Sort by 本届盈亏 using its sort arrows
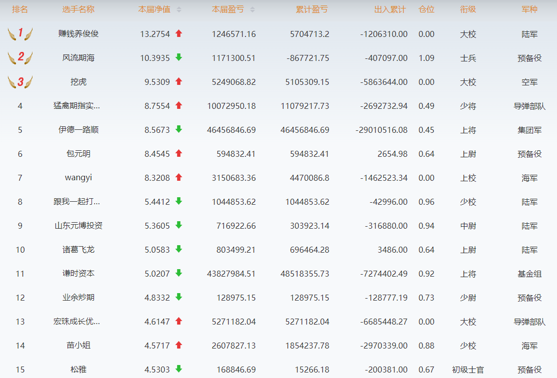The width and height of the screenshot is (557, 378). point(252,9)
